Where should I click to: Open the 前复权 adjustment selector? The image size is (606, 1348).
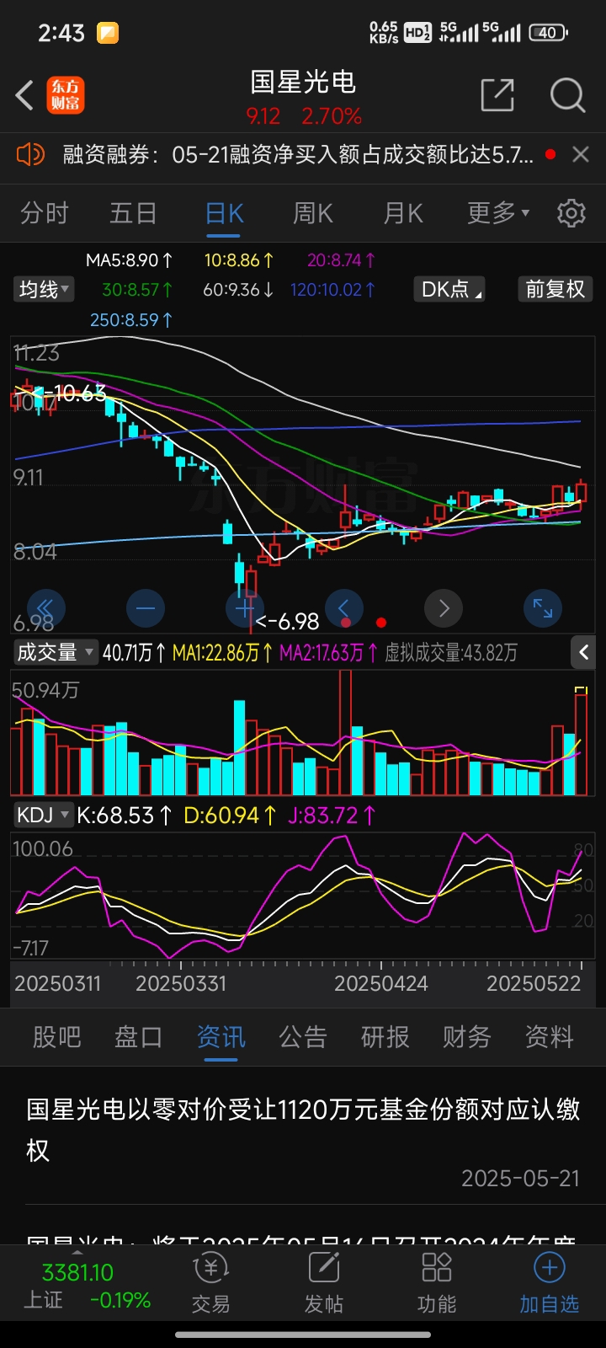point(555,290)
